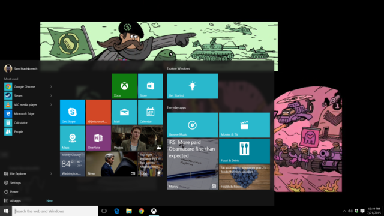Launch the Groove Music tile
The width and height of the screenshot is (384, 216).
coord(192,125)
